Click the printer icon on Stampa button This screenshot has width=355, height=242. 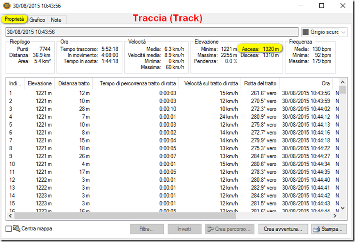[316, 229]
